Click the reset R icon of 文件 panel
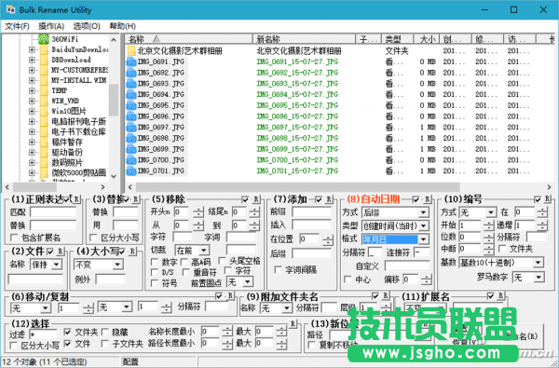This screenshot has width=559, height=368. point(60,252)
